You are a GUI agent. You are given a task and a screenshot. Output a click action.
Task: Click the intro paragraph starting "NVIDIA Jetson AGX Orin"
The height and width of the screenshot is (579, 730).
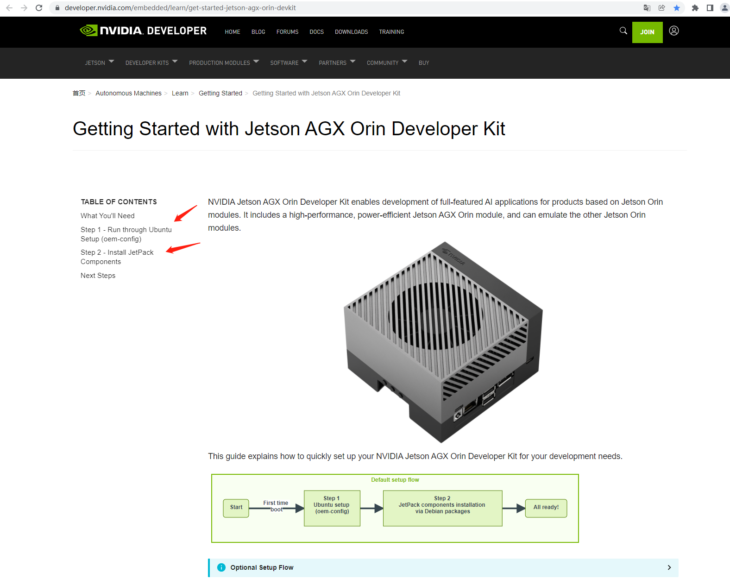tap(435, 215)
